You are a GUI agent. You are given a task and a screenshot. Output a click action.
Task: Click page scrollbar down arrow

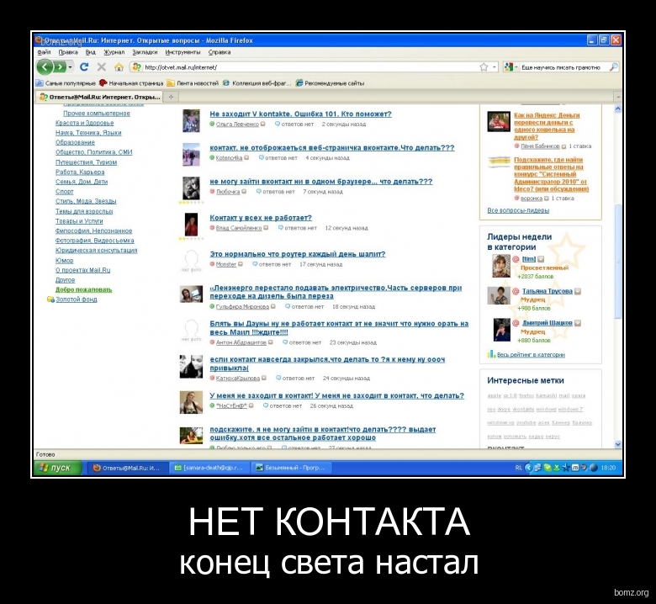click(618, 444)
